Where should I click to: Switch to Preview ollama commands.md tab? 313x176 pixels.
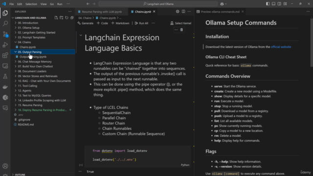pos(220,12)
